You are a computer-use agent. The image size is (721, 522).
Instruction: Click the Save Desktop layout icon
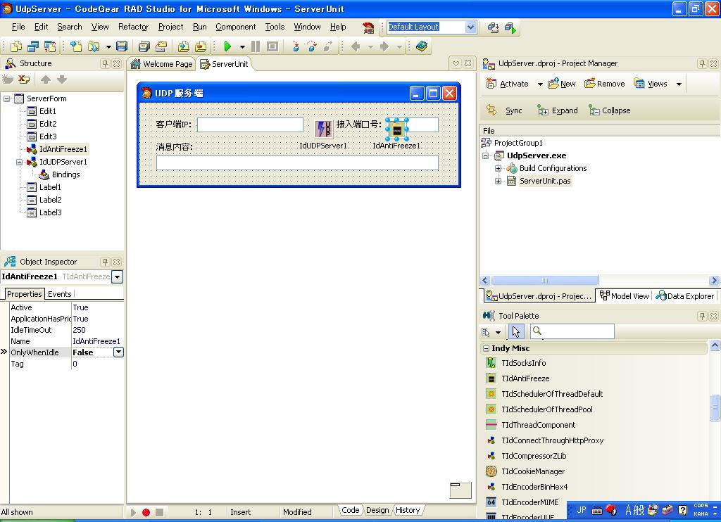(x=493, y=27)
